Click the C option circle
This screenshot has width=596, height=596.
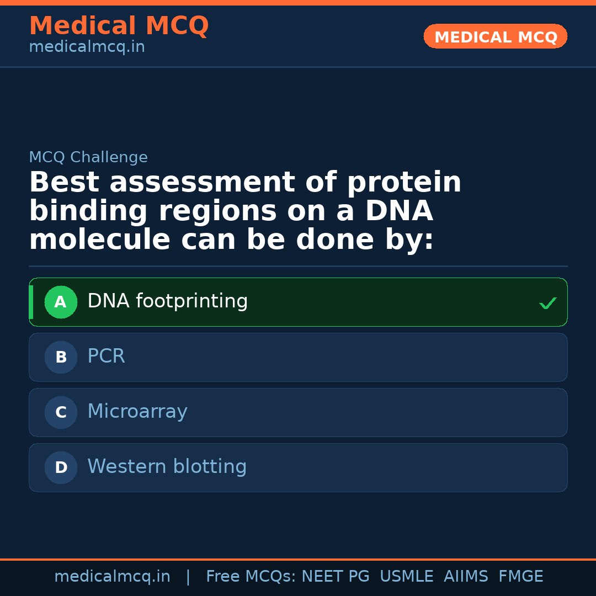click(x=61, y=412)
